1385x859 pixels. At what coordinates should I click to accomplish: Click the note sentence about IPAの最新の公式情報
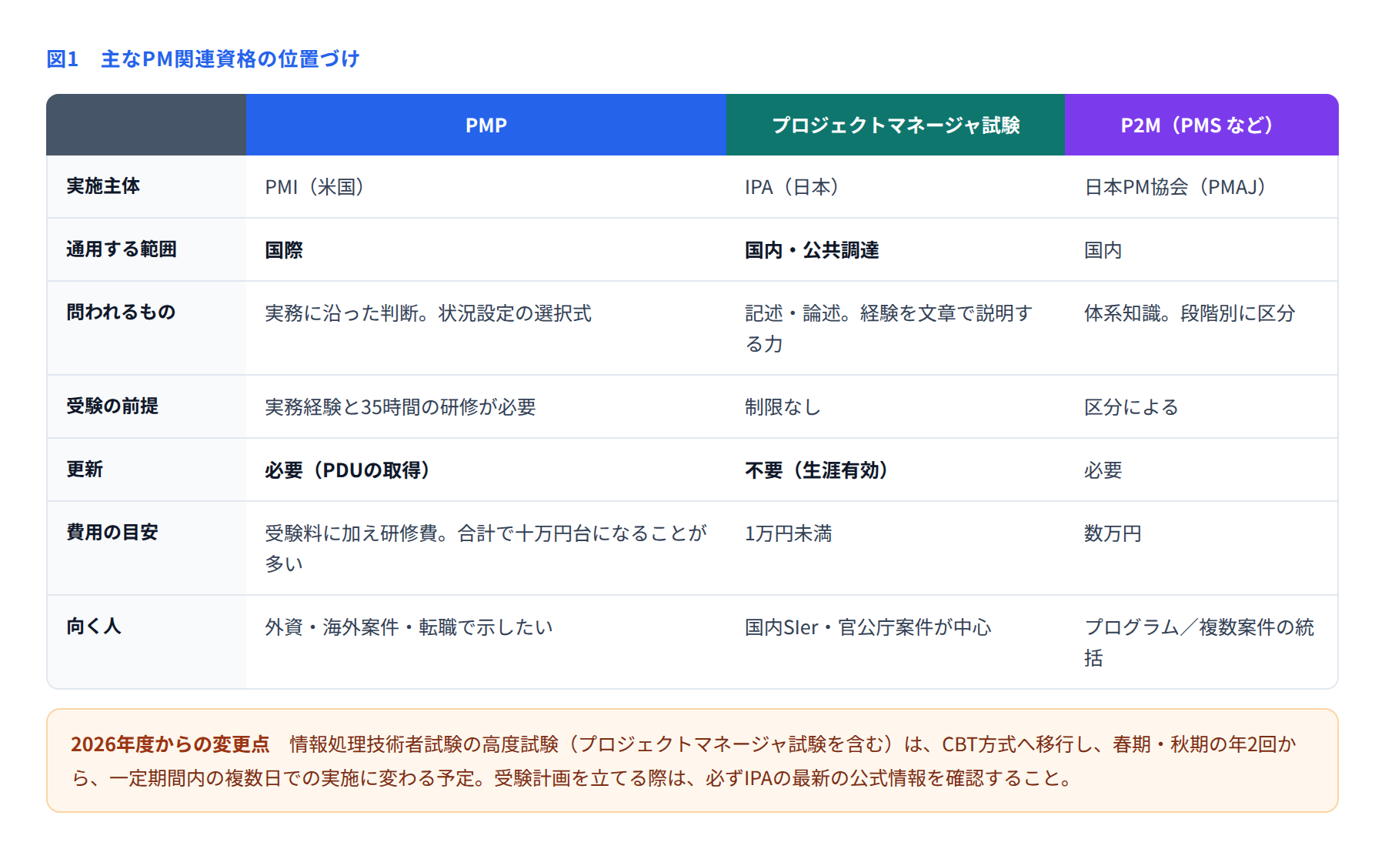click(783, 778)
